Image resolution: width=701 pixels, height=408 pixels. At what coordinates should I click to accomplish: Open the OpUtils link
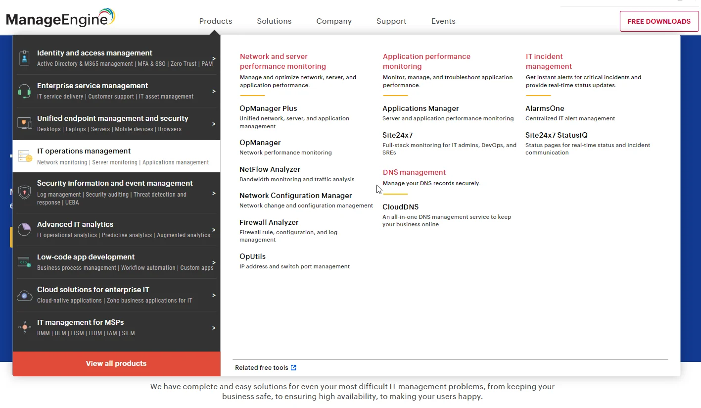(x=253, y=256)
